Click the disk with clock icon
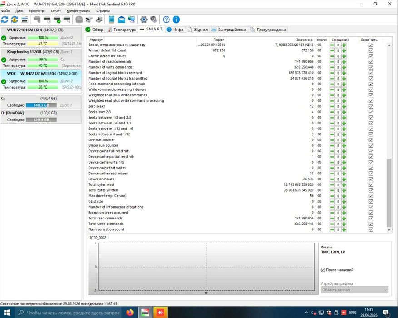Screen dimensions: 398x318 coord(47,20)
